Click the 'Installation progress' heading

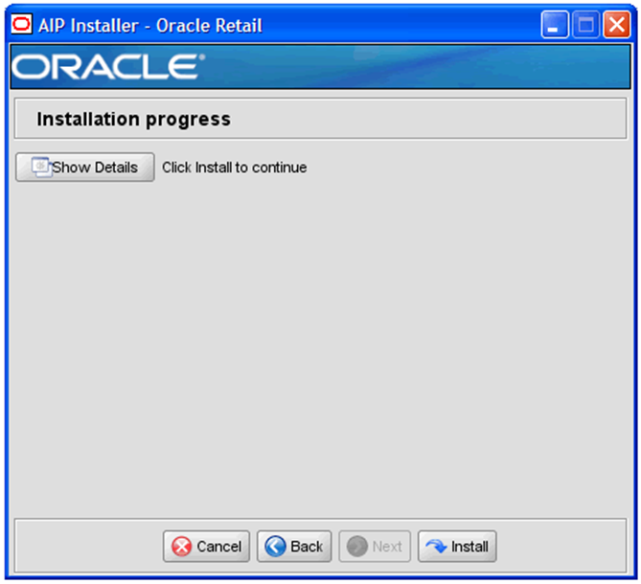tap(134, 120)
